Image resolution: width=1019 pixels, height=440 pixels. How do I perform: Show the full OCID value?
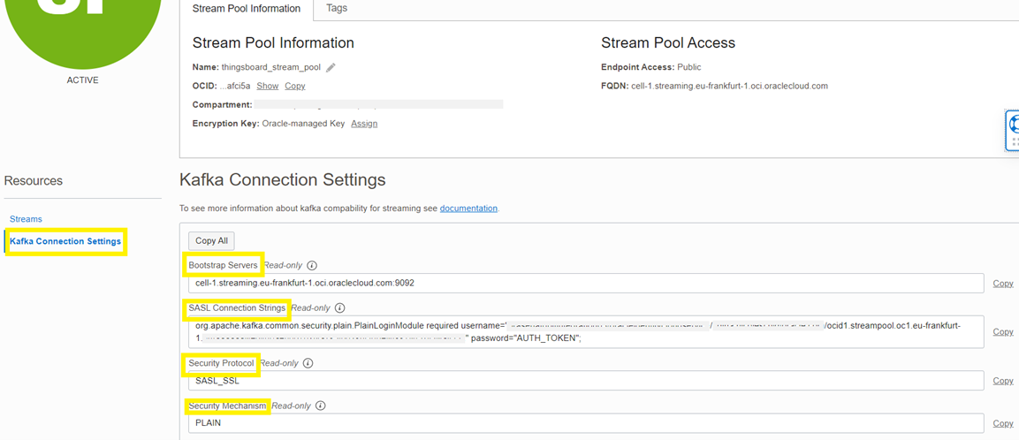pos(268,86)
